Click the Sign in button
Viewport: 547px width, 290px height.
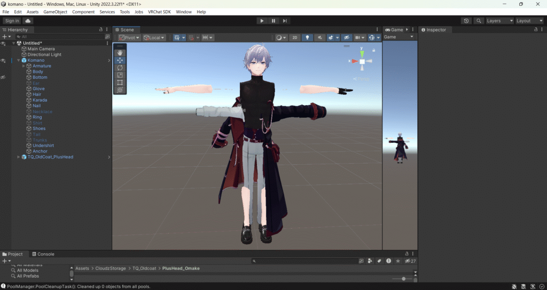pyautogui.click(x=12, y=21)
